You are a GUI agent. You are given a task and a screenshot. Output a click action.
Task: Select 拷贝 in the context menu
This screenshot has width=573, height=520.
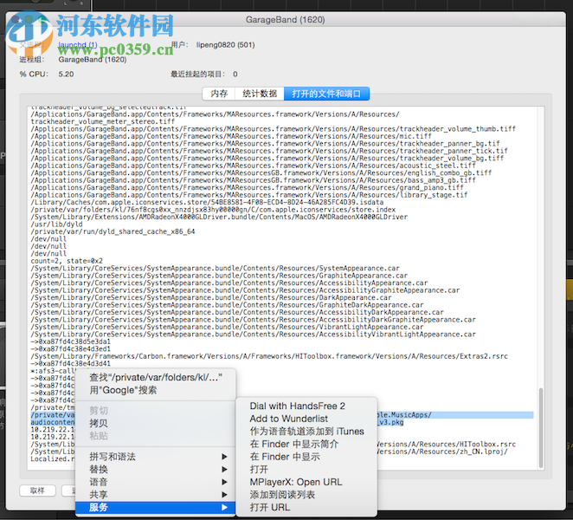[x=155, y=424]
